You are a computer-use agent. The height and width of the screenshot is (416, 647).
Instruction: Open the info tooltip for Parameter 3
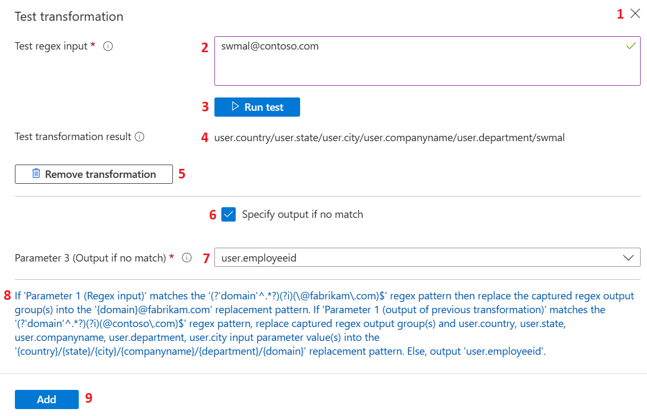(x=187, y=258)
